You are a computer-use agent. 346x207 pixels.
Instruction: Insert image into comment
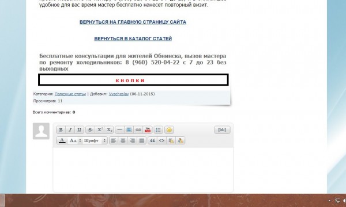129,130
